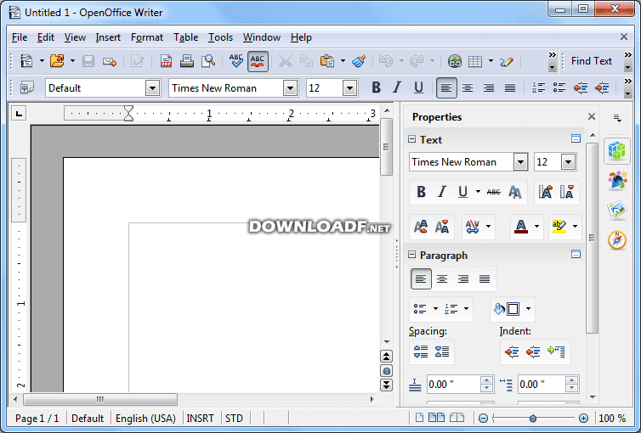The height and width of the screenshot is (433, 641).
Task: Toggle Align Right in Properties Paragraph panel
Action: click(x=463, y=279)
